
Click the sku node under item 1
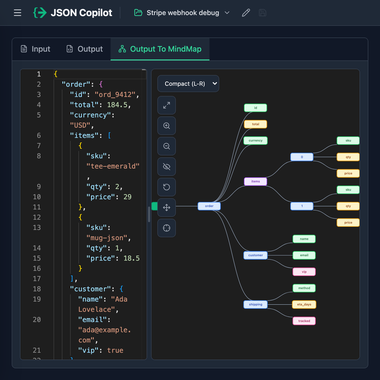[348, 190]
